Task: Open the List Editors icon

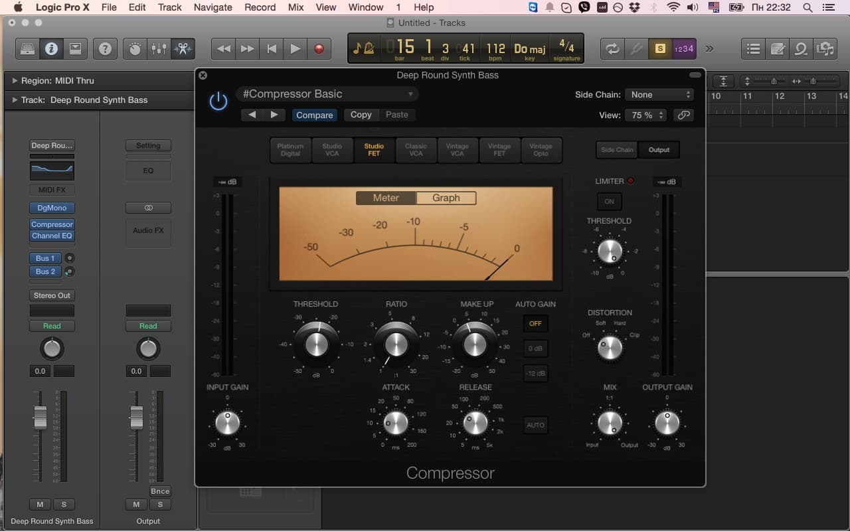Action: [x=753, y=48]
